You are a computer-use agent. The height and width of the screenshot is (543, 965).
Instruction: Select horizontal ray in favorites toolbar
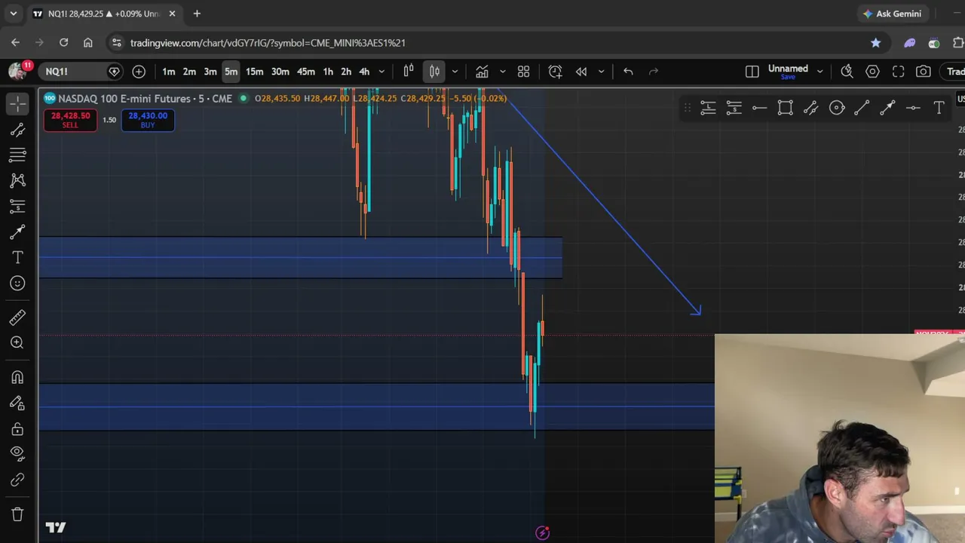(x=759, y=109)
